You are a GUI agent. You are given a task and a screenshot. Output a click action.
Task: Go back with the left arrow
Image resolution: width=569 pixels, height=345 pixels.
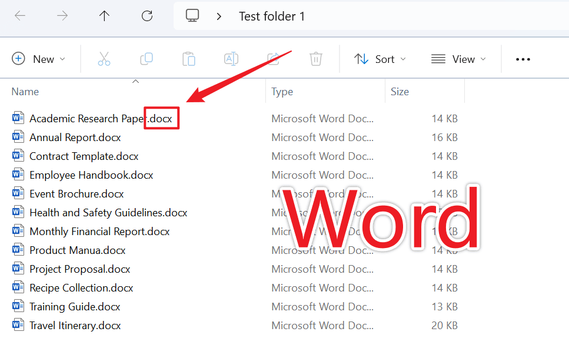(20, 16)
